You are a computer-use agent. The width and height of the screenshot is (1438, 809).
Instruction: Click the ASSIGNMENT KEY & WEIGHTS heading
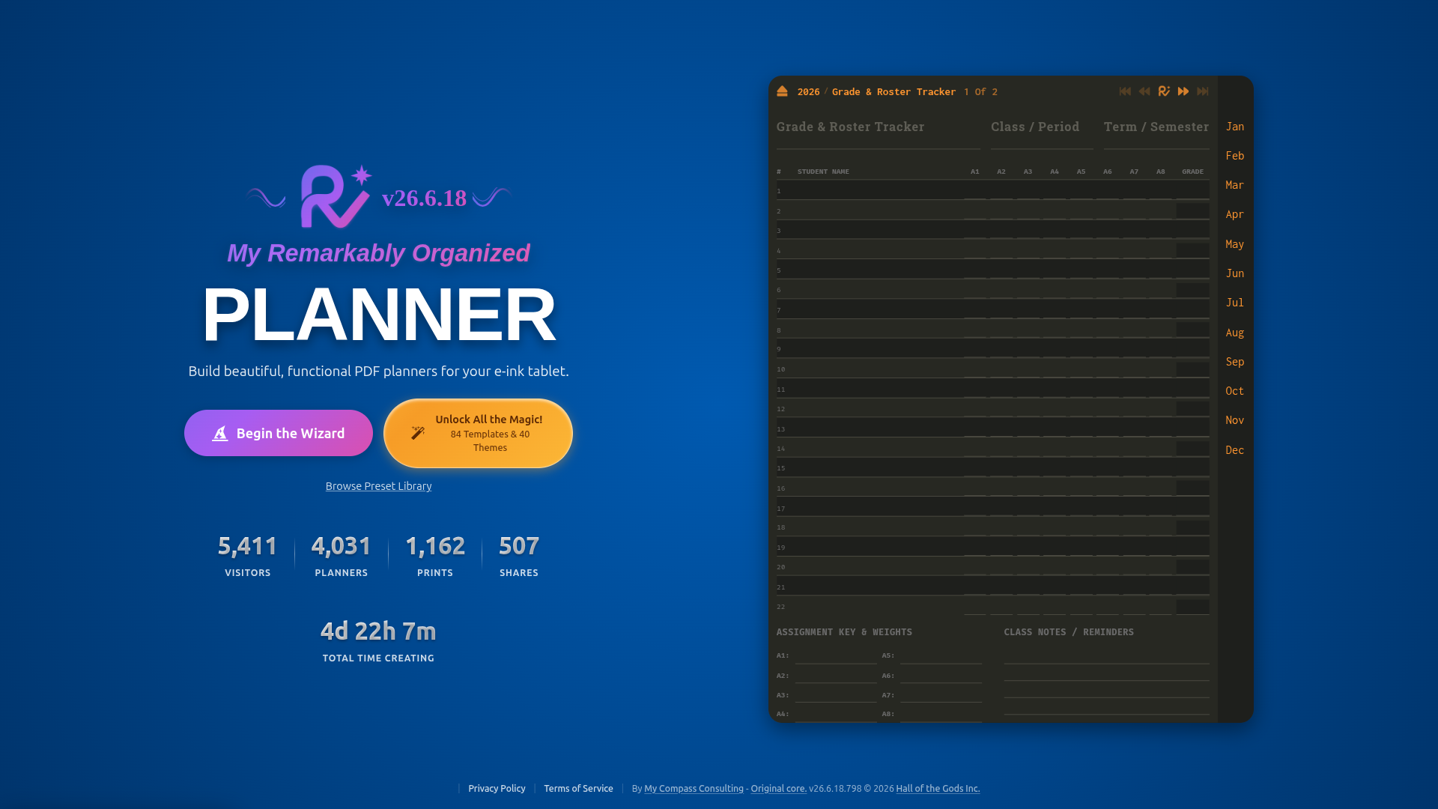point(844,632)
